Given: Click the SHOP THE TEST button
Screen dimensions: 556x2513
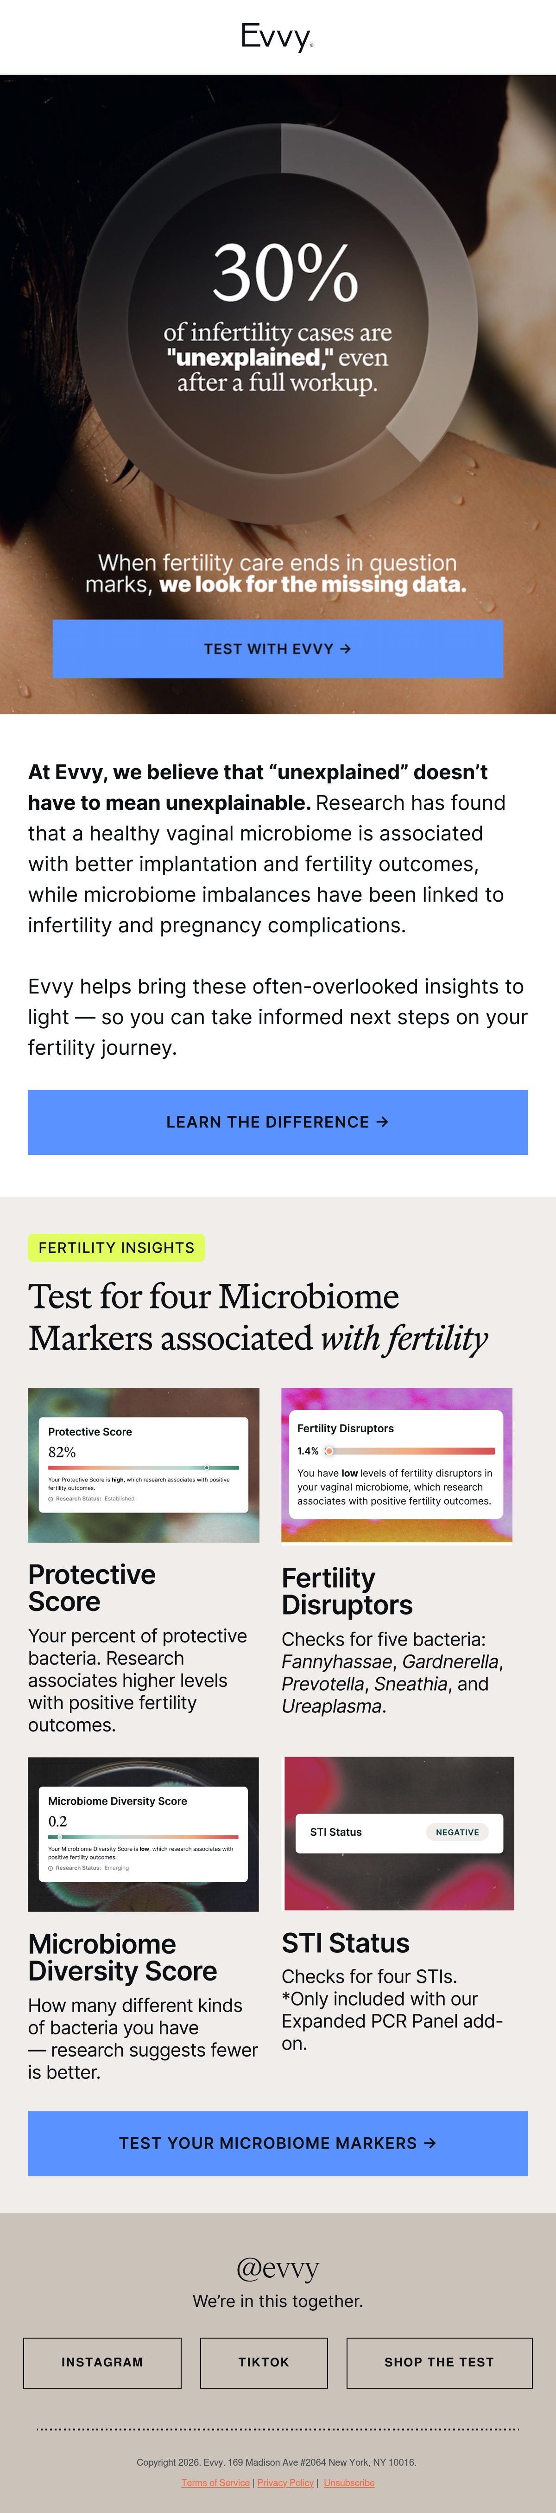Looking at the screenshot, I should pos(439,2362).
